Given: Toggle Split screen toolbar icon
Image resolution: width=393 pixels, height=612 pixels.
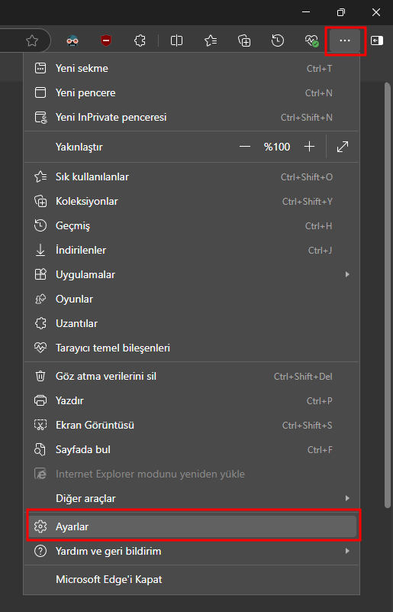Looking at the screenshot, I should [176, 40].
